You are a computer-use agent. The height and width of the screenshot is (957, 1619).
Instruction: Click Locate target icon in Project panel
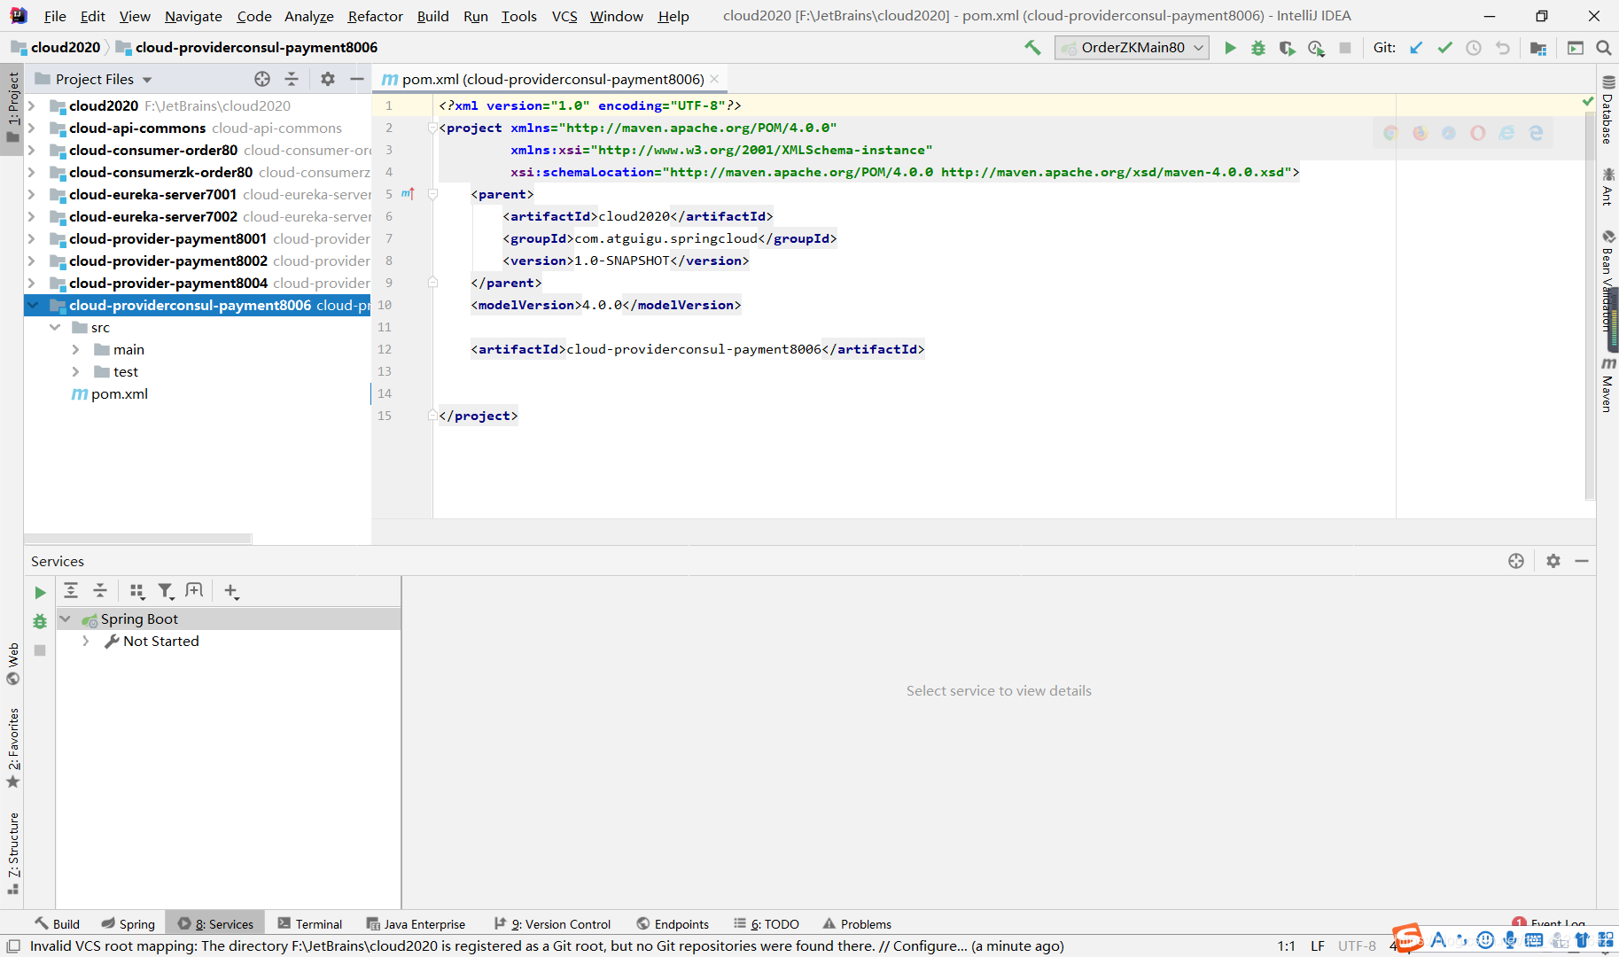[262, 79]
